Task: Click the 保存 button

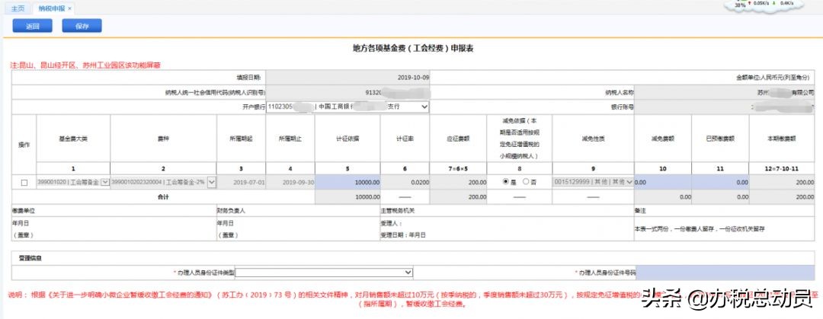Action: (82, 26)
